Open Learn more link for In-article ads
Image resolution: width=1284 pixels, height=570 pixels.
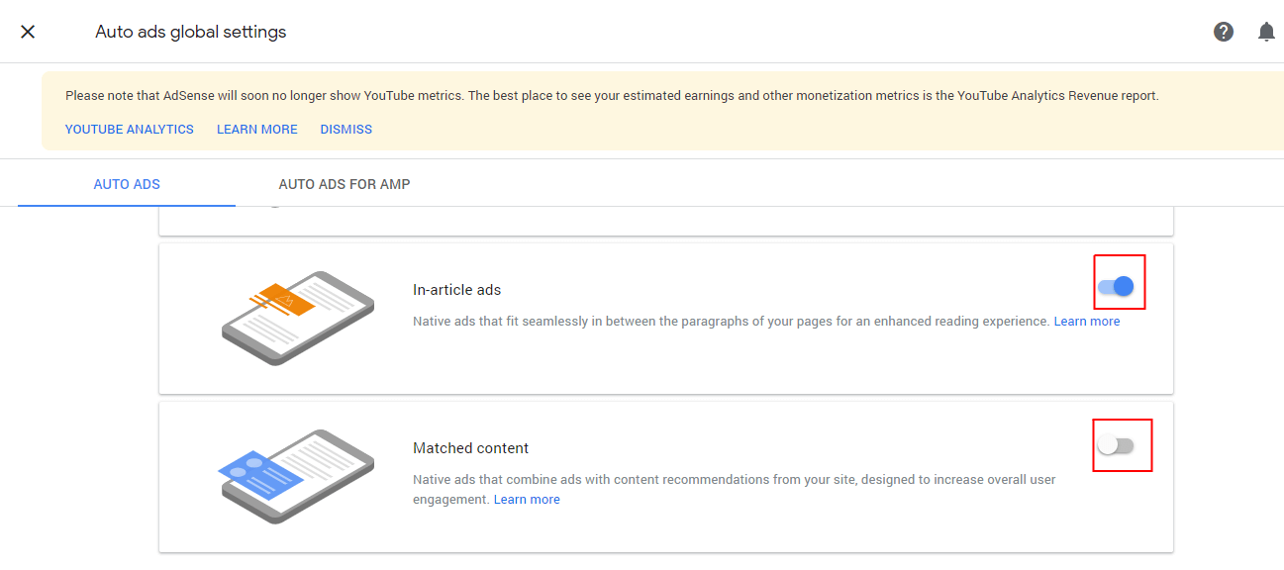(1087, 322)
